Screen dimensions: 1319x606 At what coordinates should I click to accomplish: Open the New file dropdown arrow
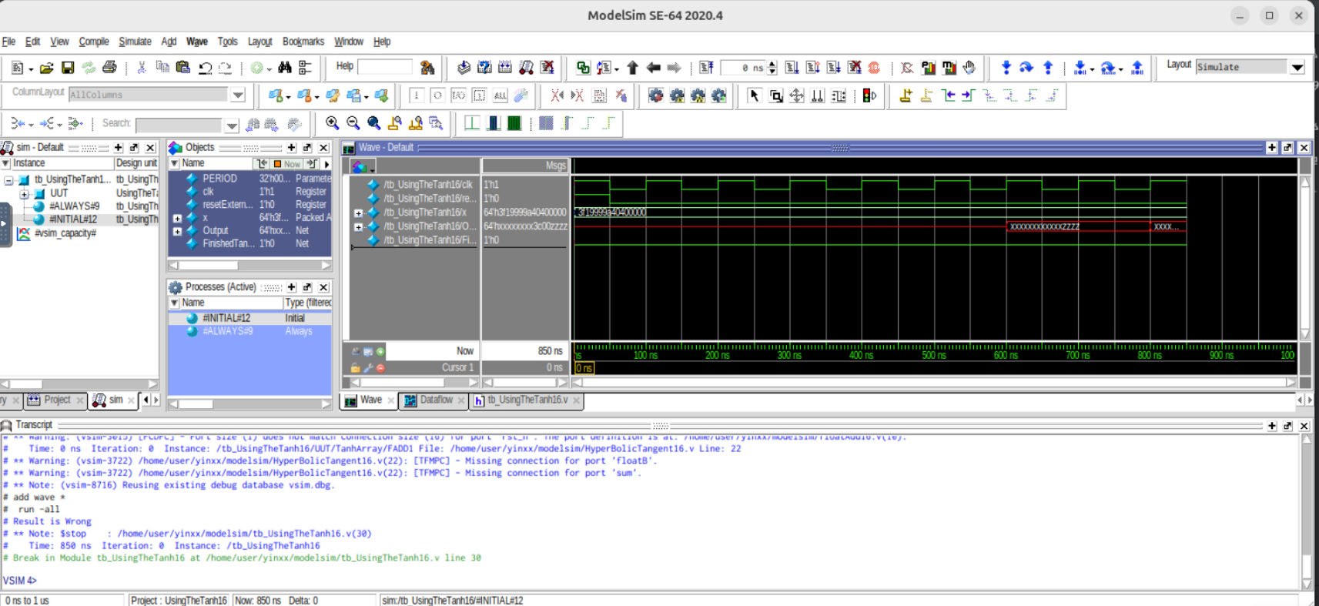(31, 69)
